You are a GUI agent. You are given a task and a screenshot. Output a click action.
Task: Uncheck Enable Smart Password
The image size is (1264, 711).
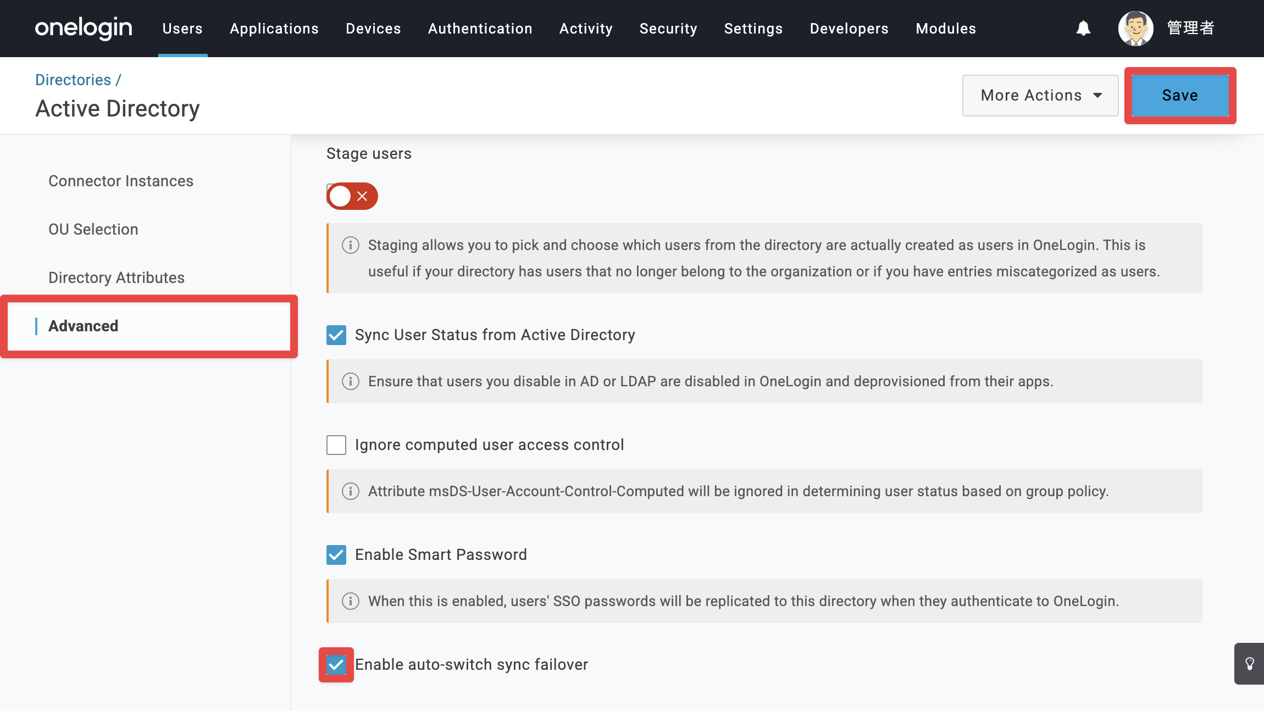coord(336,555)
